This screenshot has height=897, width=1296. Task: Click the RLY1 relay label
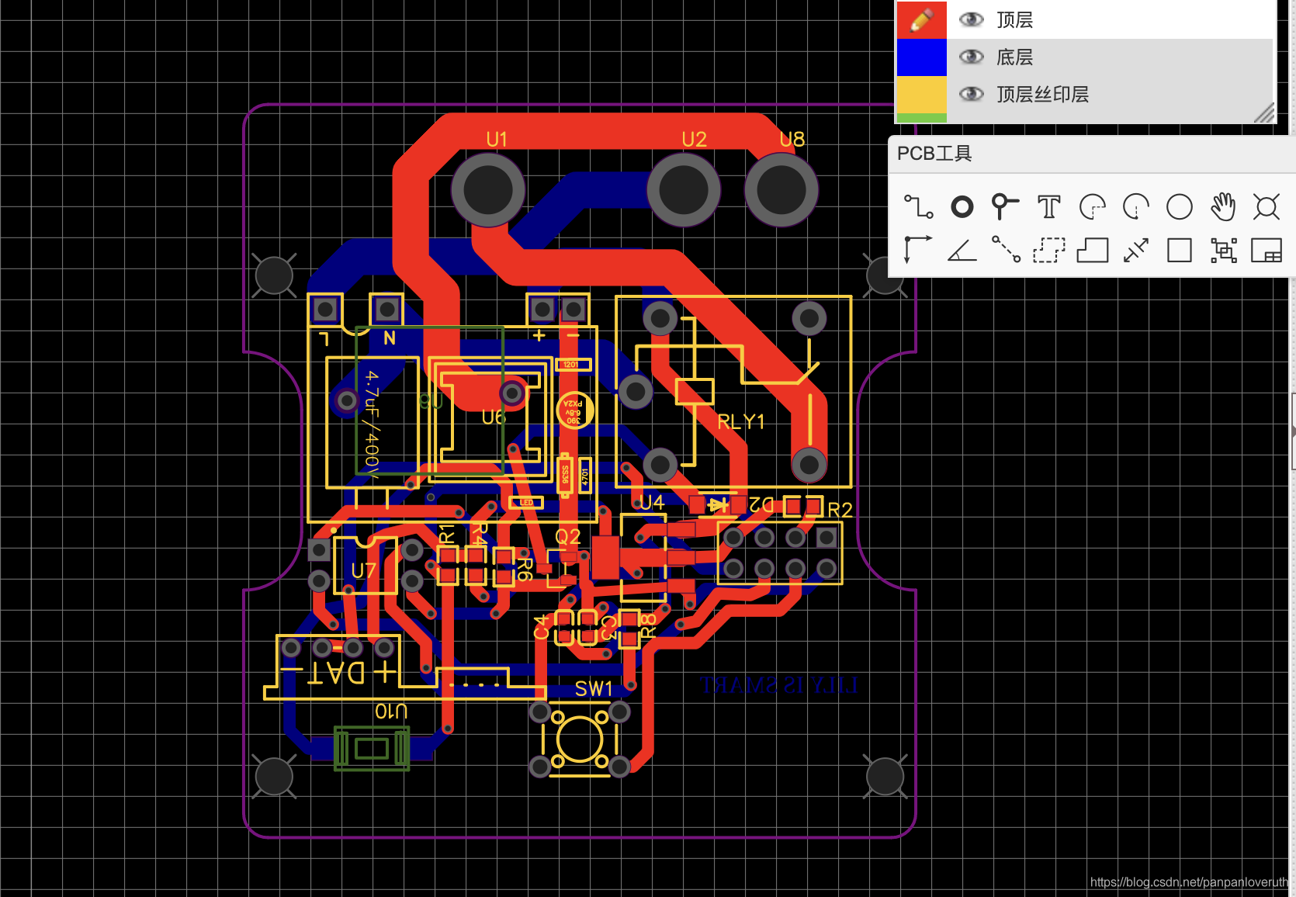741,422
